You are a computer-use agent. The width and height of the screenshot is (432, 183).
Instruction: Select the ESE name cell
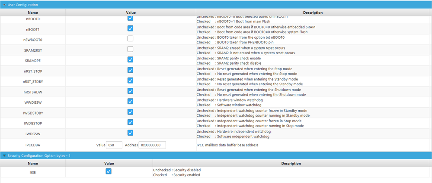[x=33, y=172]
